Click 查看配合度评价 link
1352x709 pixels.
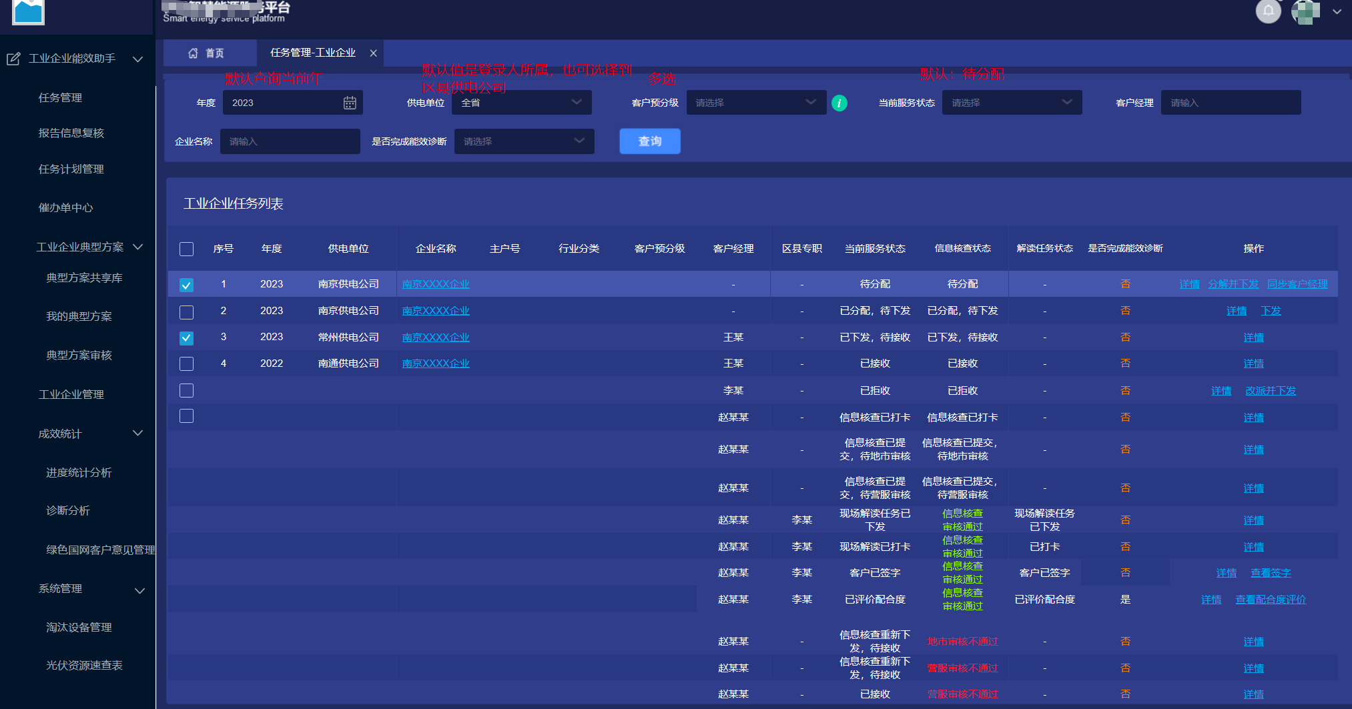pos(1271,600)
